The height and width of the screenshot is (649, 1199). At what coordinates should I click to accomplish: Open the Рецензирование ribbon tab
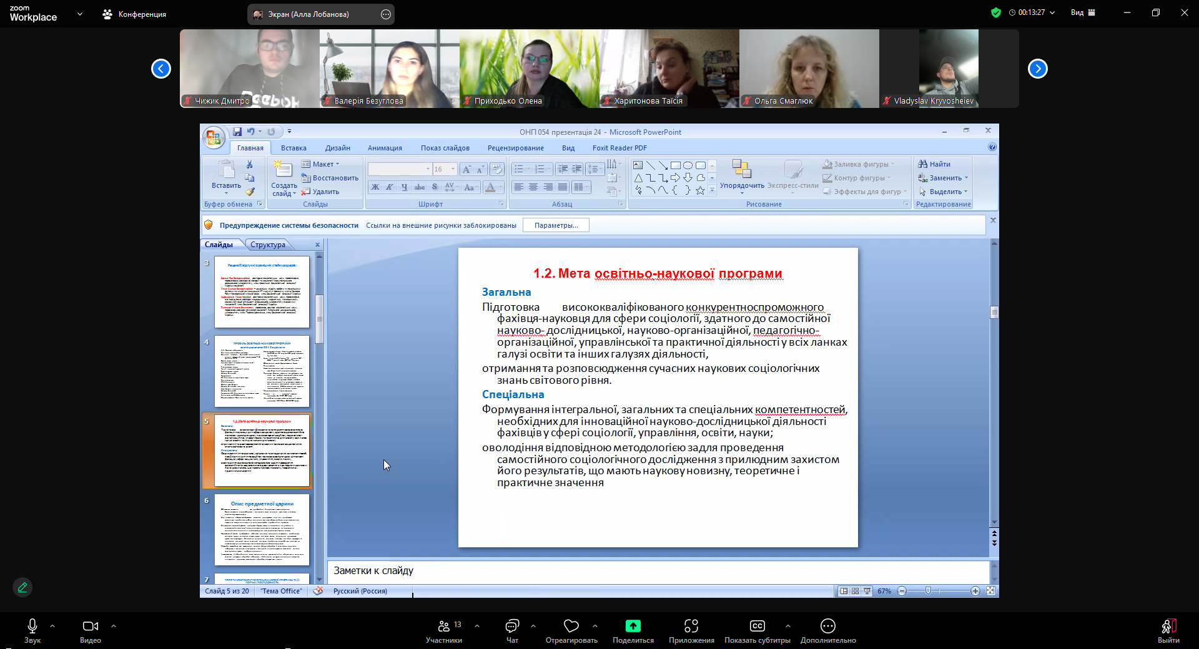tap(516, 148)
